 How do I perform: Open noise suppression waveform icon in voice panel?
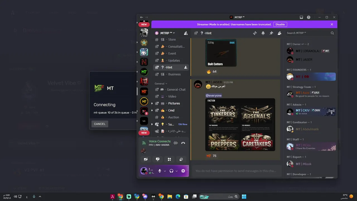point(175,143)
